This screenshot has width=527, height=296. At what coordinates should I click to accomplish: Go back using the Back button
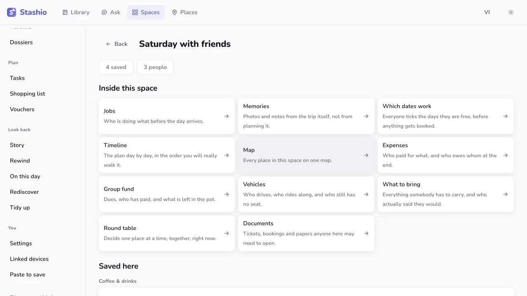click(117, 44)
